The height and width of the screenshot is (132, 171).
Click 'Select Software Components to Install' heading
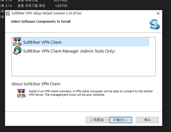coord(40,22)
